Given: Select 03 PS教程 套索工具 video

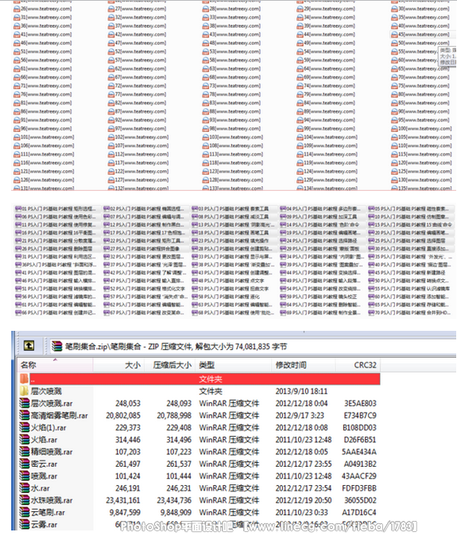Looking at the screenshot, I should point(230,208).
